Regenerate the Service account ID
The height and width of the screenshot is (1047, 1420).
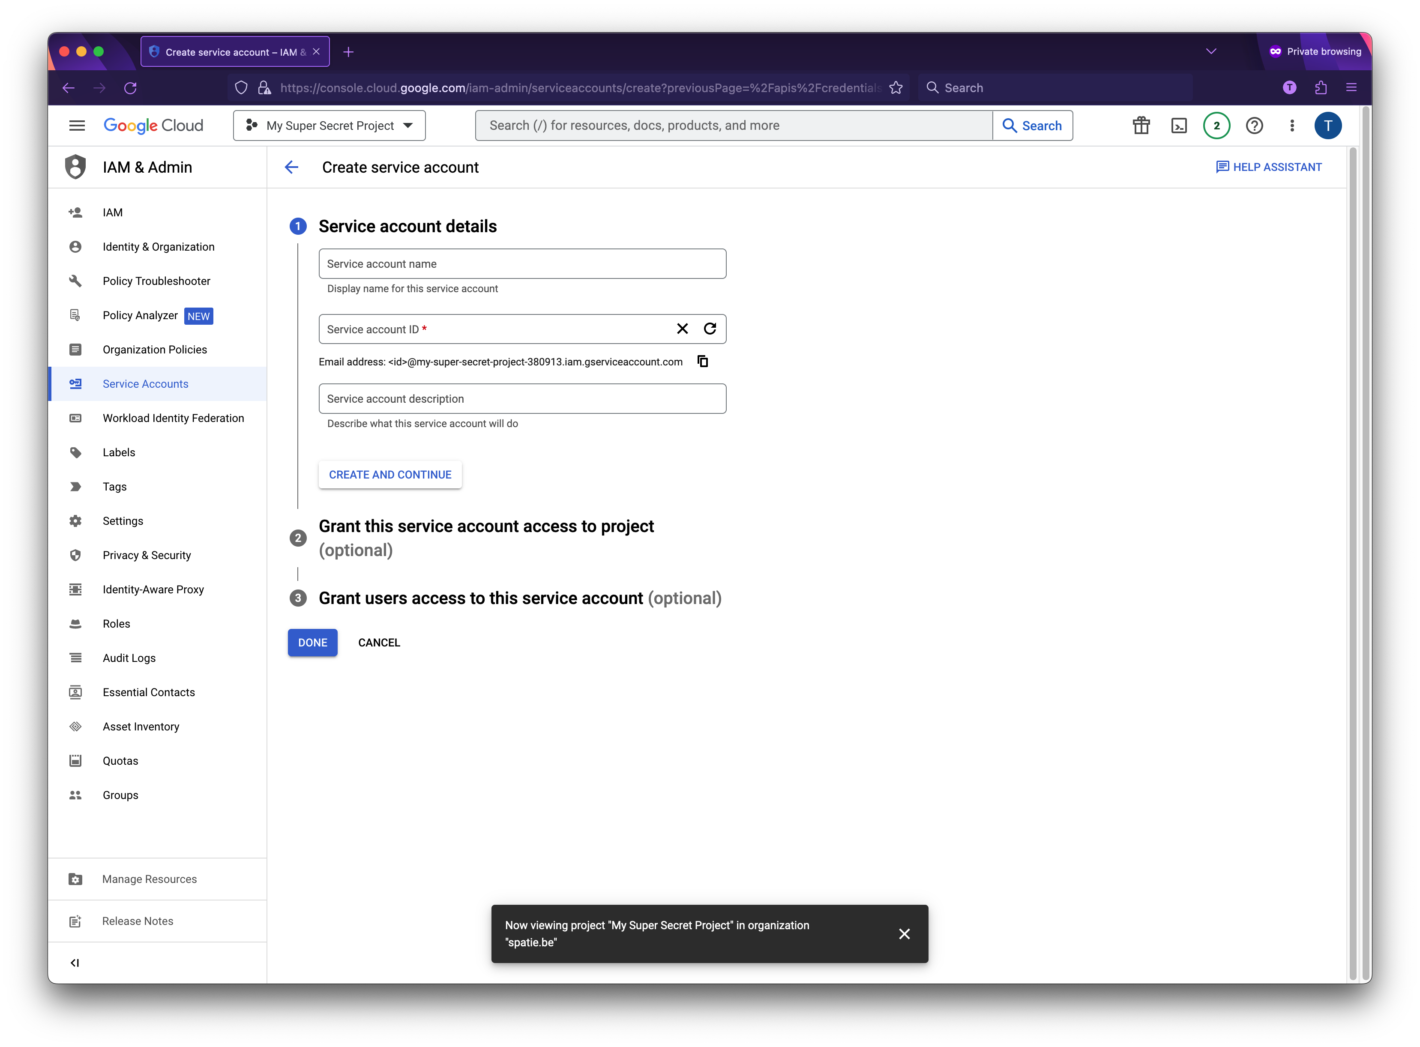pos(710,328)
